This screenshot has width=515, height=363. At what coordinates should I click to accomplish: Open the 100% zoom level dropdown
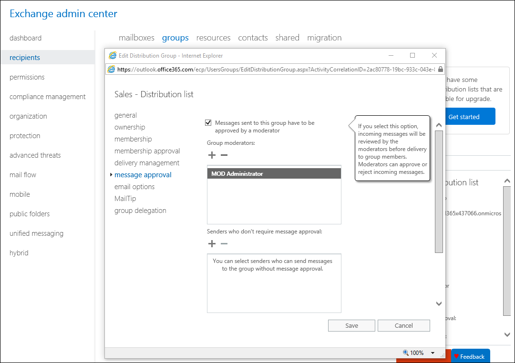[x=433, y=353]
